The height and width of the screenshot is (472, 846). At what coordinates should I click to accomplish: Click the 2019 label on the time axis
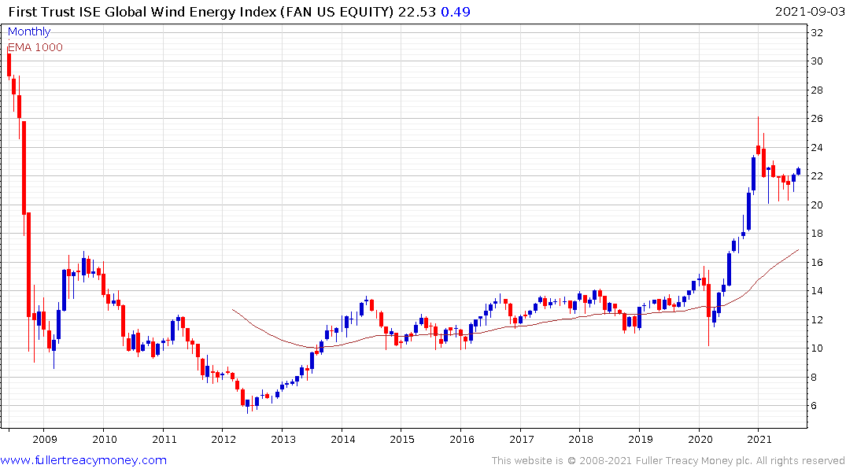click(x=641, y=439)
